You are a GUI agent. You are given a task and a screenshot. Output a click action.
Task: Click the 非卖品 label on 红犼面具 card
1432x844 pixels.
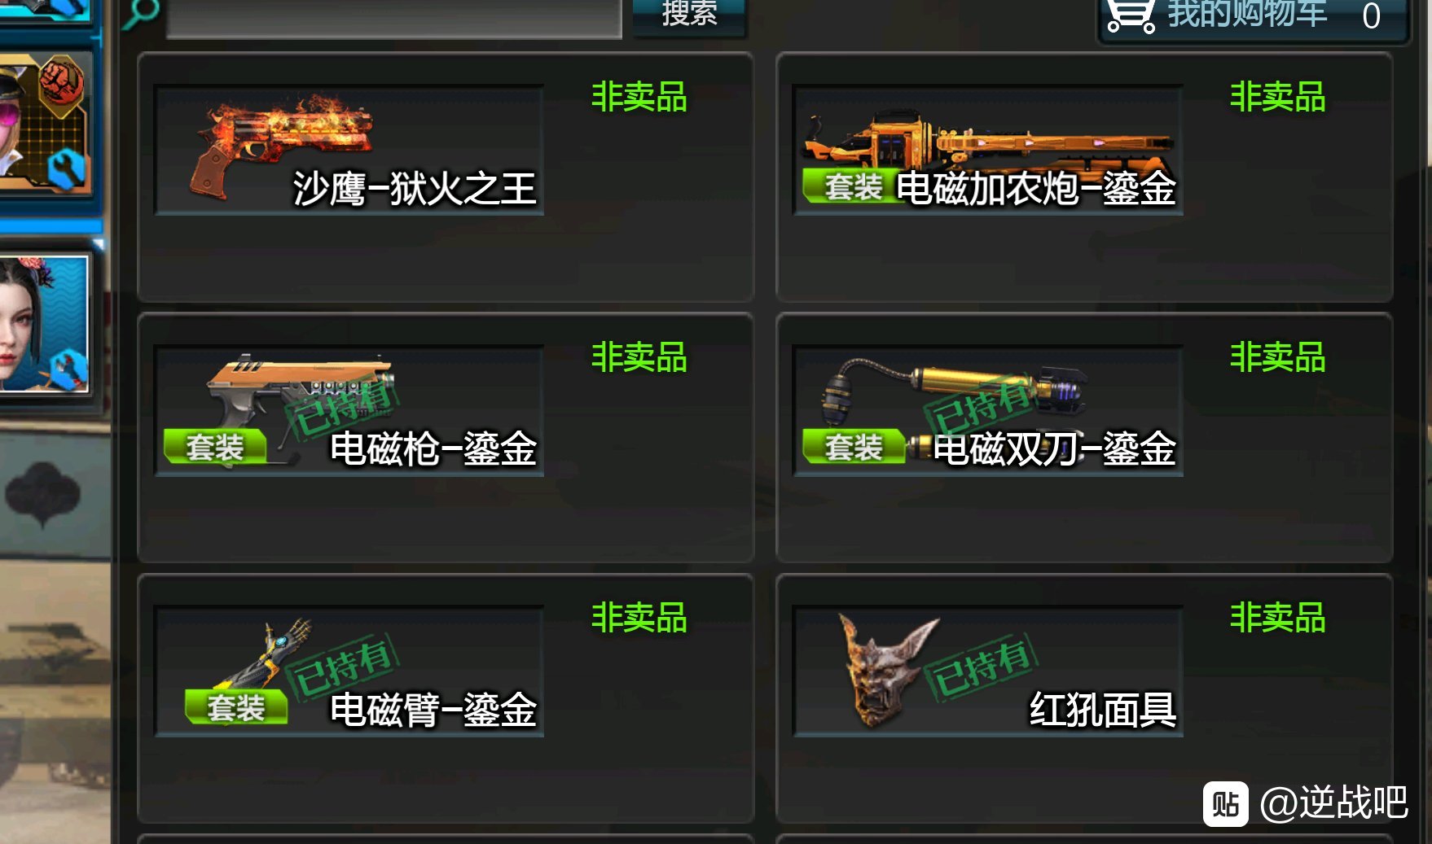(x=1277, y=618)
